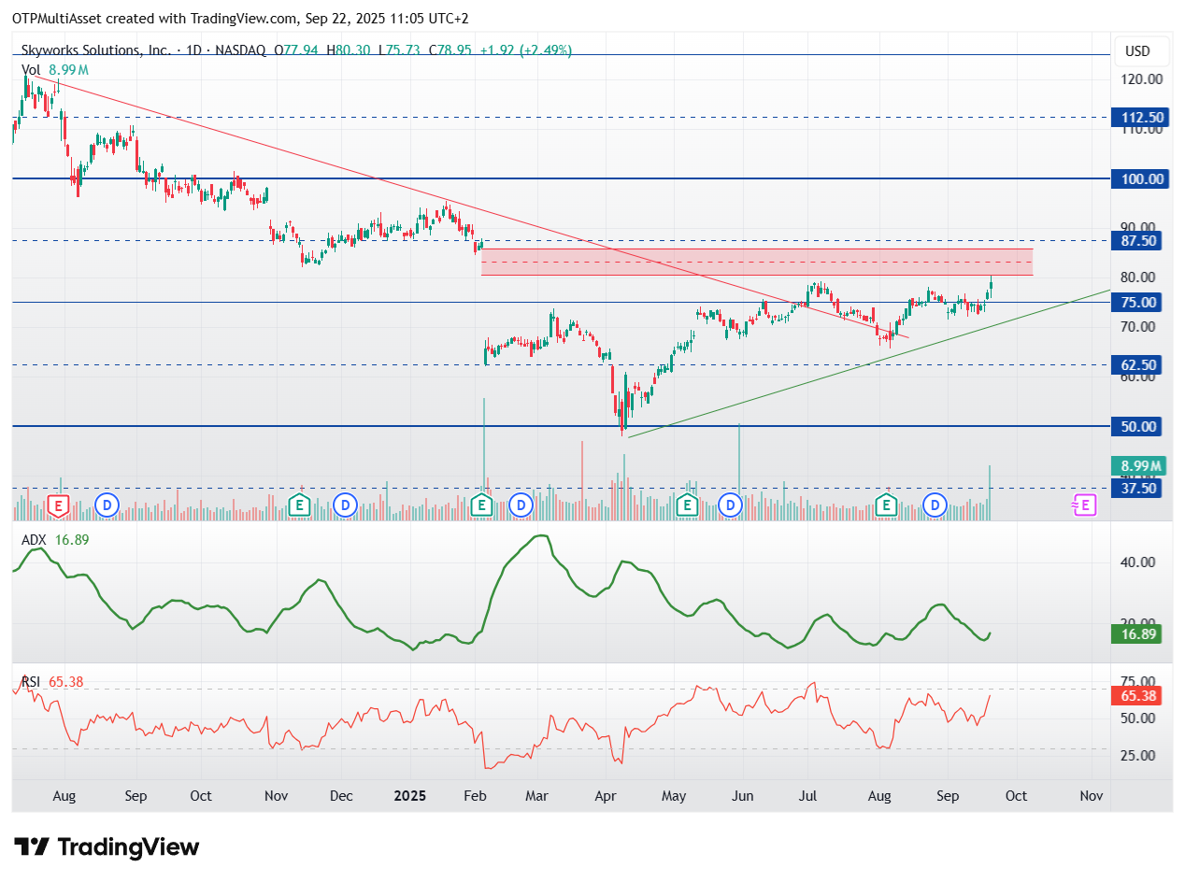This screenshot has width=1185, height=882.
Task: Click the 62.50 price level label
Action: [1136, 364]
